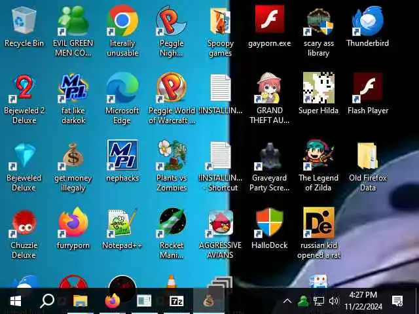Open 7-Zip from the taskbar
Image resolution: width=419 pixels, height=314 pixels.
tap(177, 301)
